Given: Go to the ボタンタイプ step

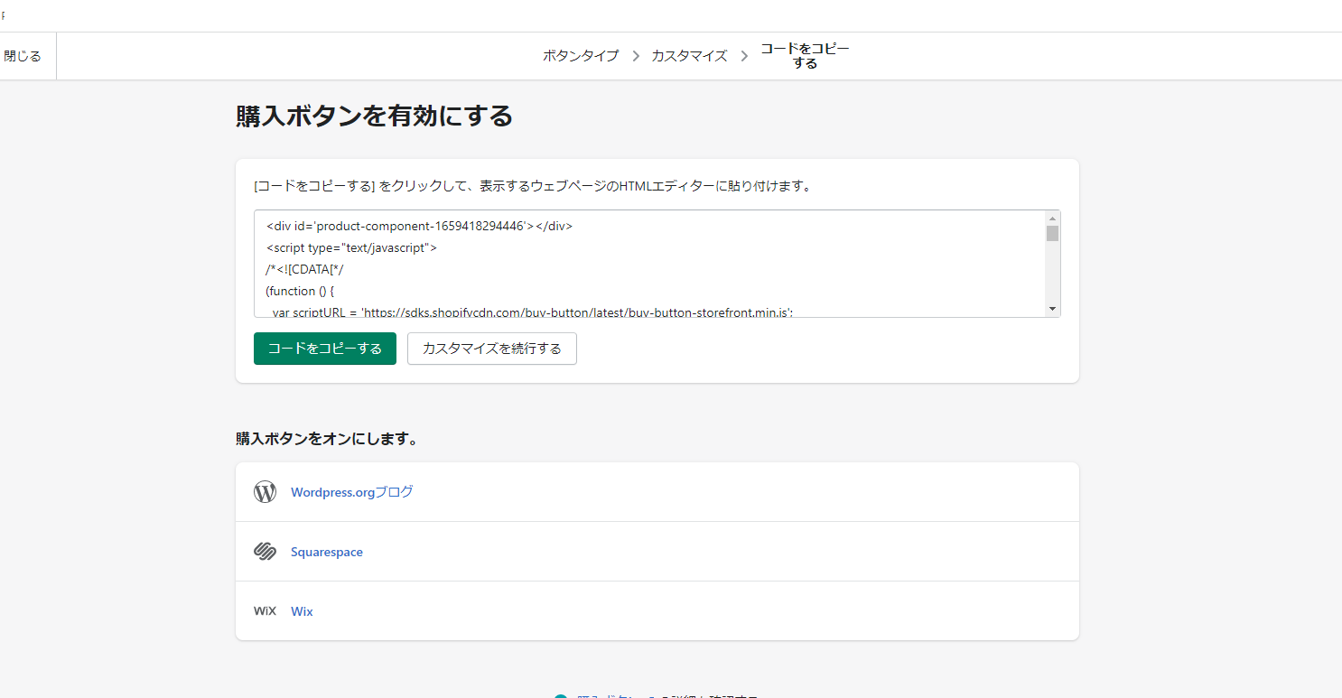Looking at the screenshot, I should (x=581, y=56).
